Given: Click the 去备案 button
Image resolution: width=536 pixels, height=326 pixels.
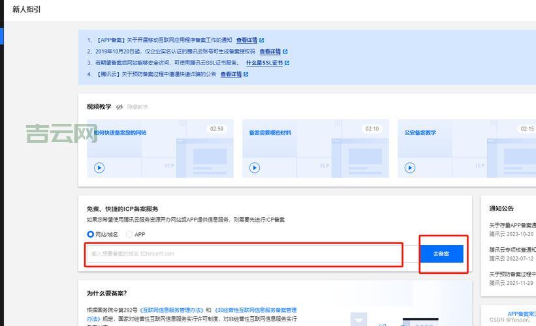Looking at the screenshot, I should click(441, 254).
